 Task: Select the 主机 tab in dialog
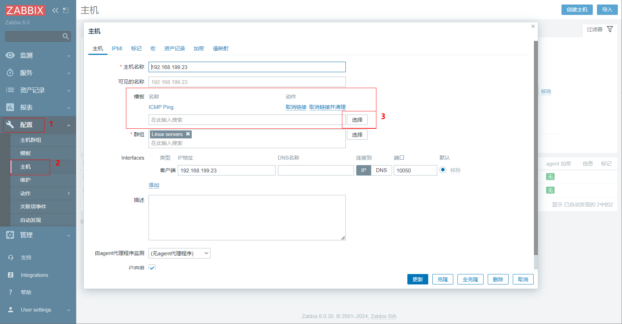98,49
